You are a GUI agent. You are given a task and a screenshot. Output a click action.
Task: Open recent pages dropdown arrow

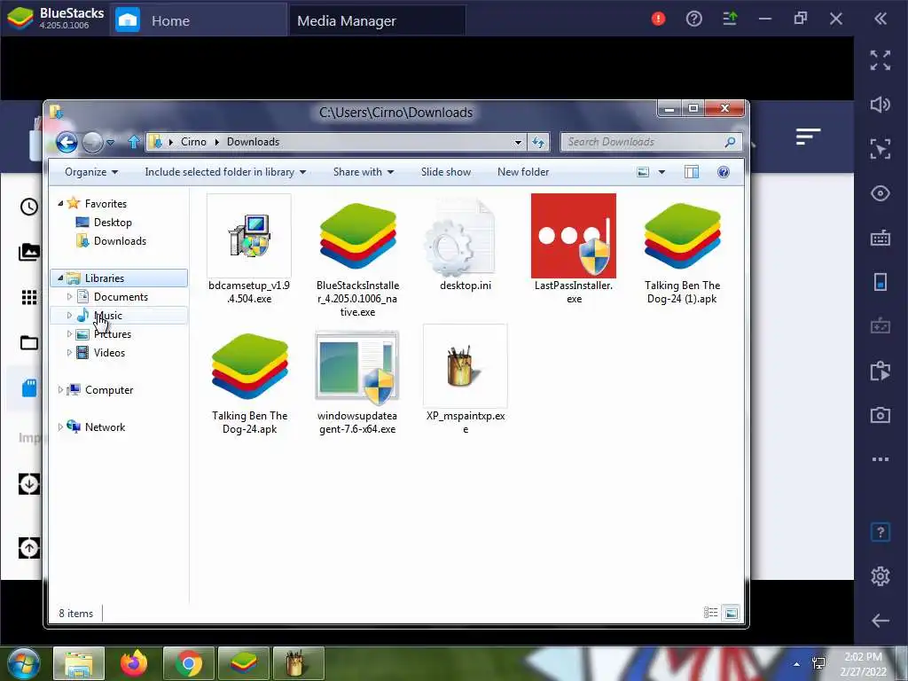click(110, 142)
